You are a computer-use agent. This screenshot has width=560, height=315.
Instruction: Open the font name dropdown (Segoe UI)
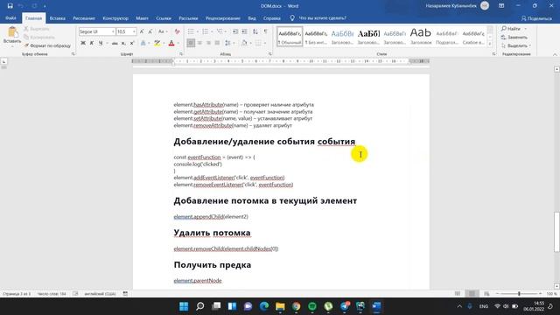[113, 31]
